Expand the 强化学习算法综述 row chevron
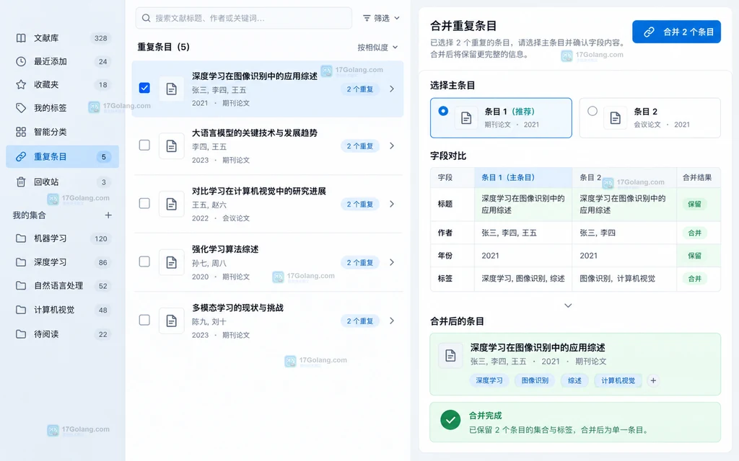Image resolution: width=739 pixels, height=461 pixels. click(392, 262)
